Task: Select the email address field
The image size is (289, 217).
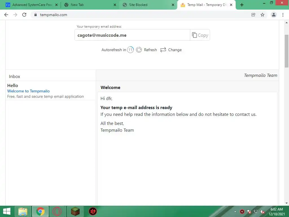Action: click(x=132, y=35)
